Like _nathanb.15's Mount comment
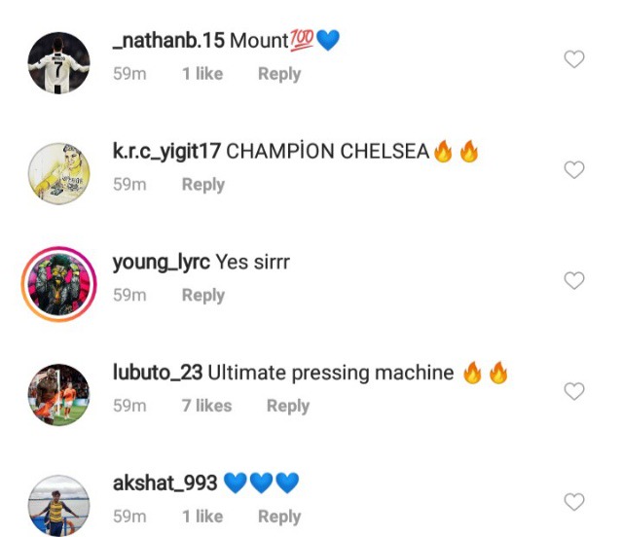This screenshot has height=537, width=623. point(574,59)
